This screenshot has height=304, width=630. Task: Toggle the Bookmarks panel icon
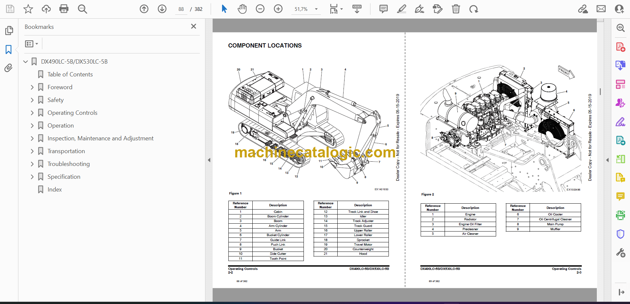click(x=9, y=50)
